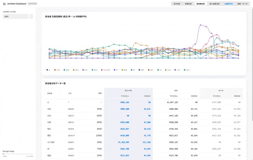The width and height of the screenshot is (253, 160).
Task: Click the ¥11,420 efficiency value
Action: point(147,142)
